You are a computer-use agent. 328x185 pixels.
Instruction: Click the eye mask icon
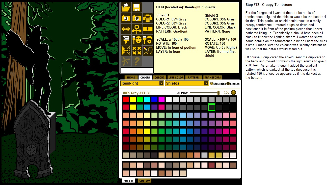[x=126, y=29]
